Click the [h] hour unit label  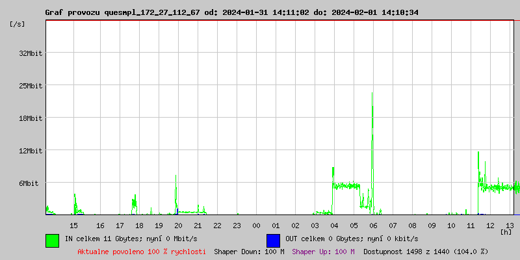506,231
